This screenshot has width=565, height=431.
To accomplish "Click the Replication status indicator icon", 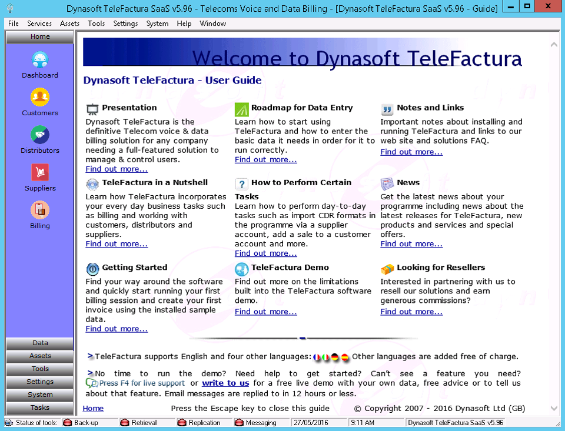I will (x=182, y=423).
